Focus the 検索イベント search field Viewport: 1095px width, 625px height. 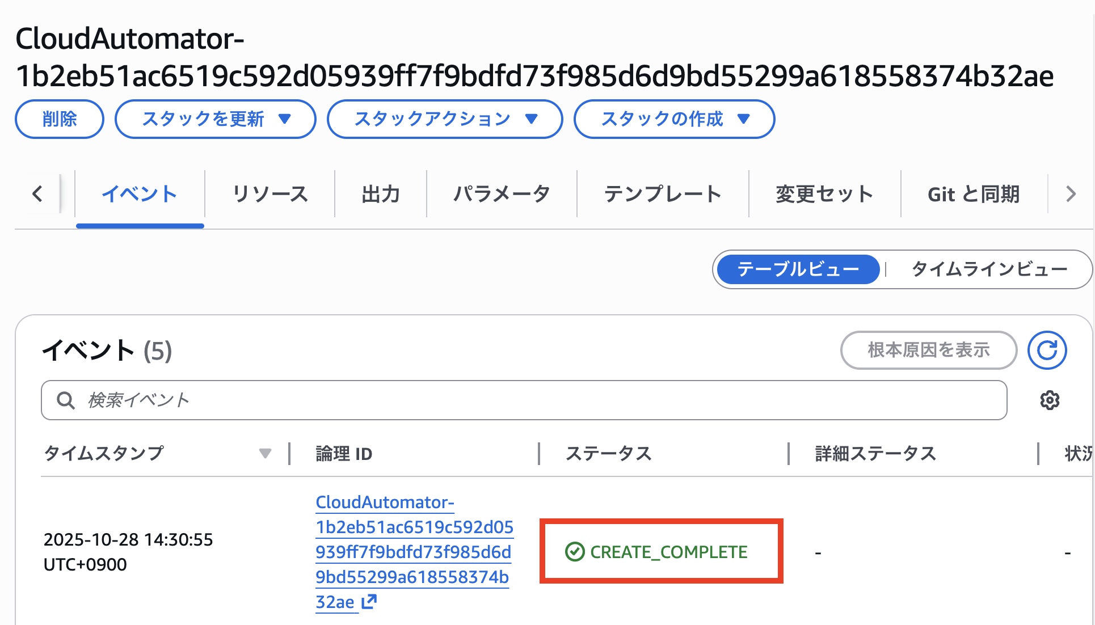pyautogui.click(x=524, y=400)
